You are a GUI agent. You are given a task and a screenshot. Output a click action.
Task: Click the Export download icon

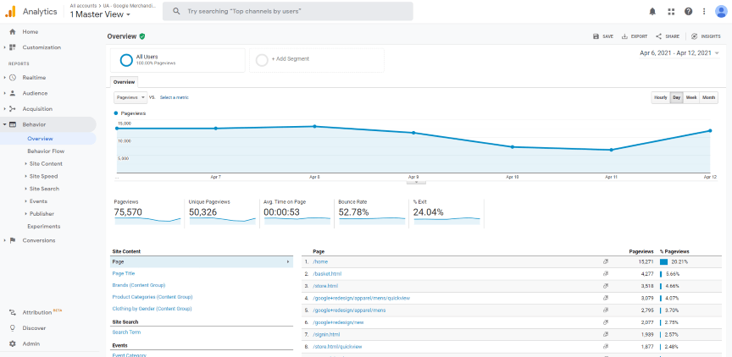624,36
